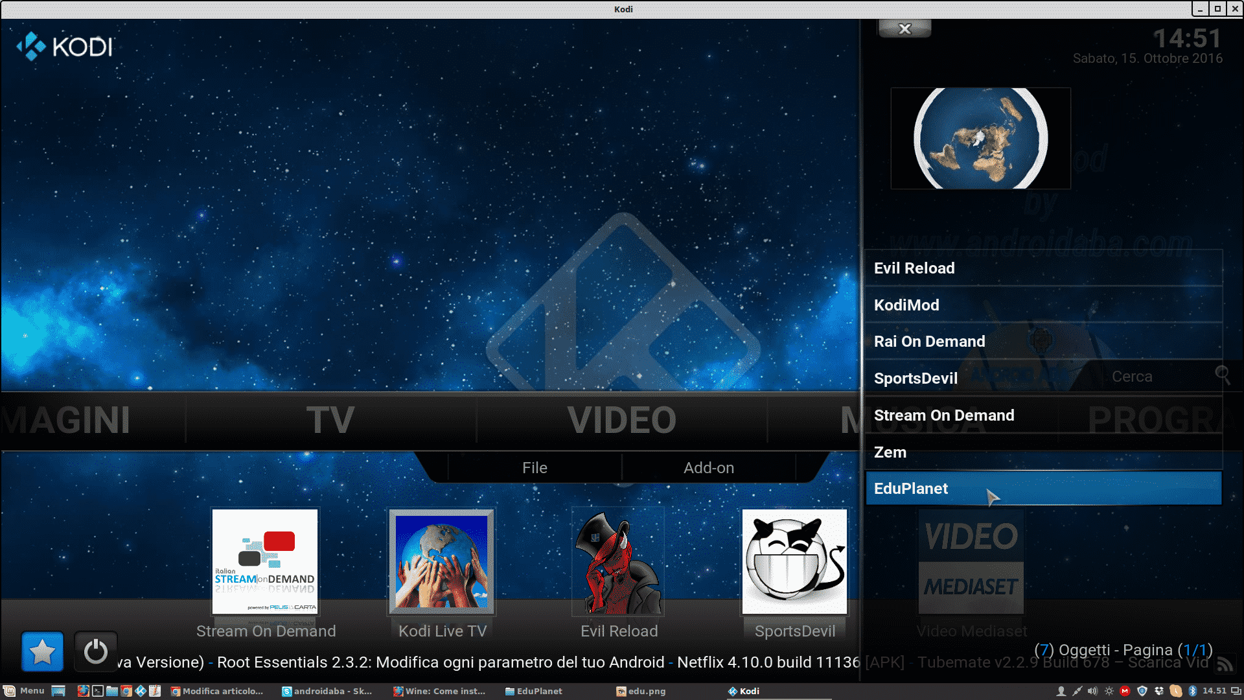Go to the TV main menu section

coord(330,420)
